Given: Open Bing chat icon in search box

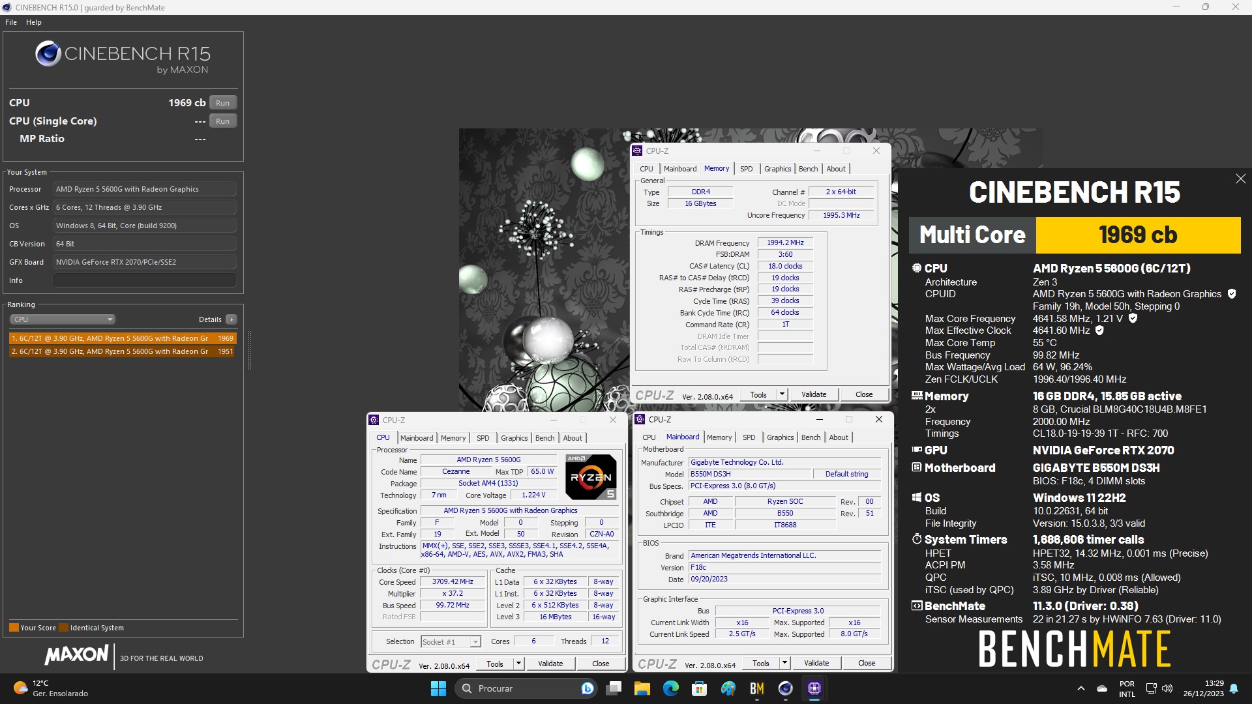Looking at the screenshot, I should point(587,688).
